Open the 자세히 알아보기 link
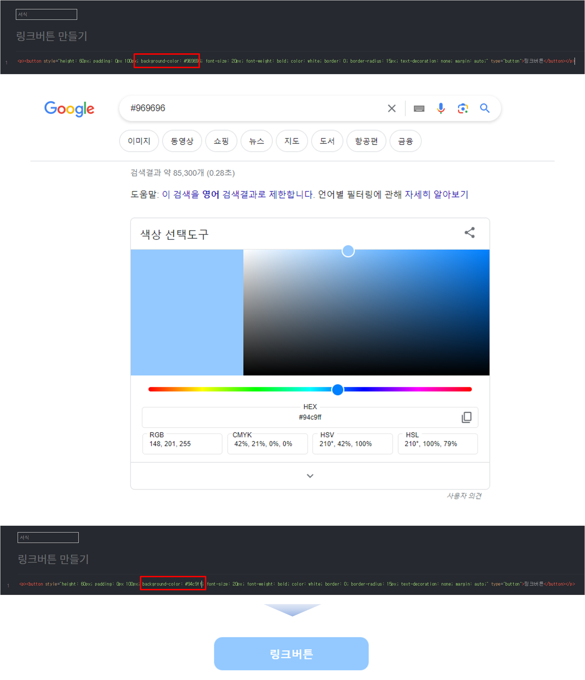The height and width of the screenshot is (680, 585). (437, 195)
